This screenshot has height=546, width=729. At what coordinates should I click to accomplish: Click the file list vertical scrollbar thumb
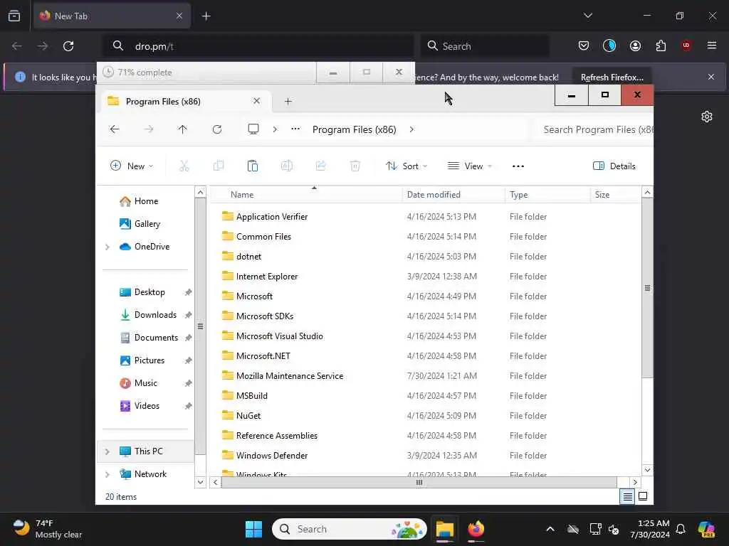(647, 288)
